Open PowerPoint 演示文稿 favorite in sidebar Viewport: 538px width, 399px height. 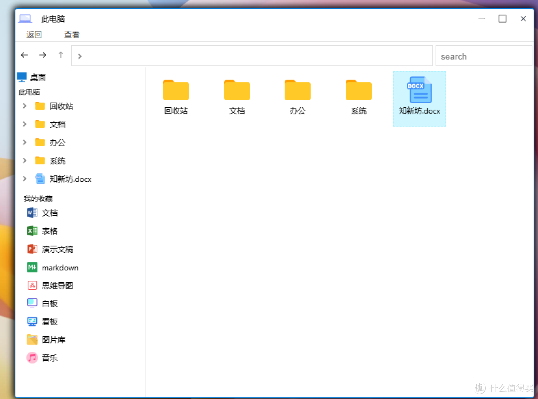pos(50,249)
